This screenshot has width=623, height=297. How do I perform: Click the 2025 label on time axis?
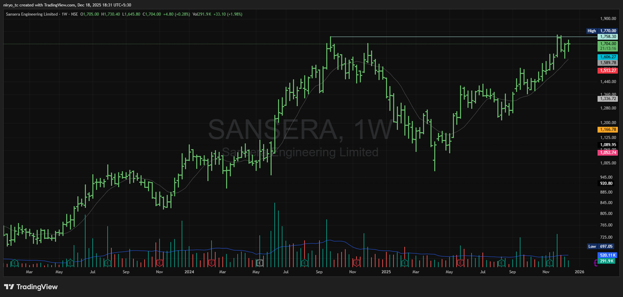coord(386,271)
